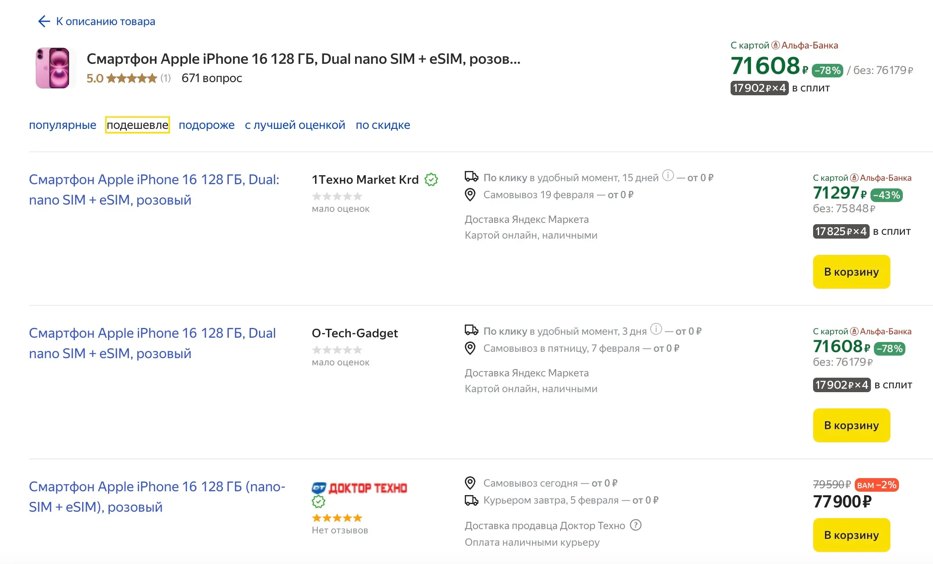Sort offers by подороже
This screenshot has height=564, width=933.
(207, 125)
